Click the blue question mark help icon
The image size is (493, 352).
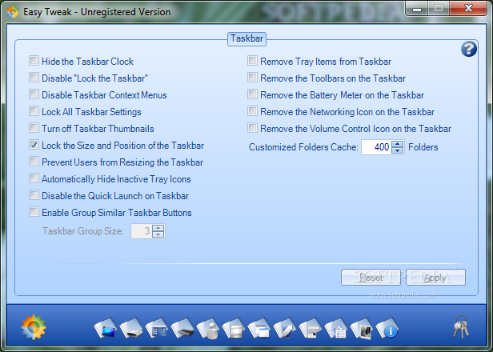pyautogui.click(x=469, y=49)
